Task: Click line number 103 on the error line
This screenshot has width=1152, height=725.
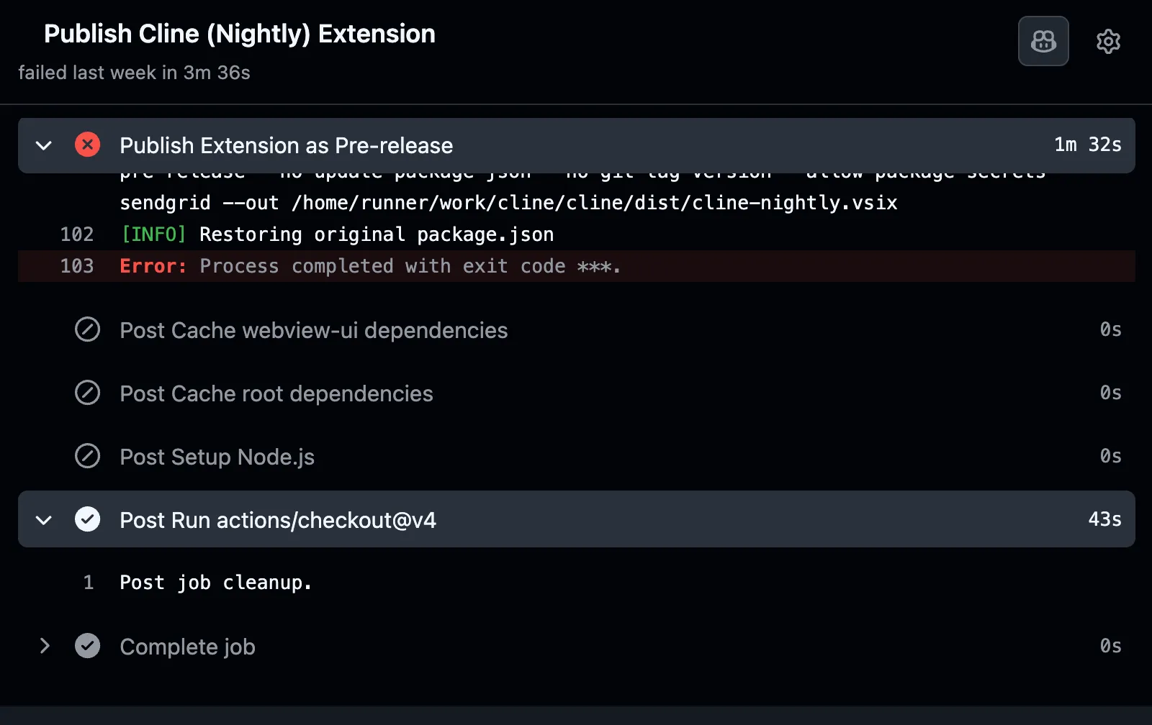Action: tap(77, 265)
